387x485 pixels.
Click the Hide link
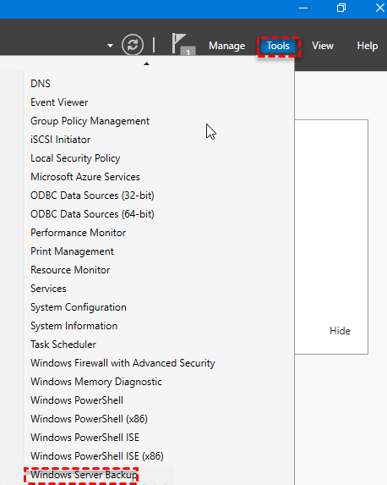340,331
